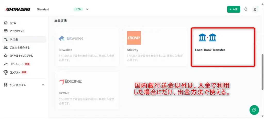
Task: Click the Standard account label
Action: point(43,9)
